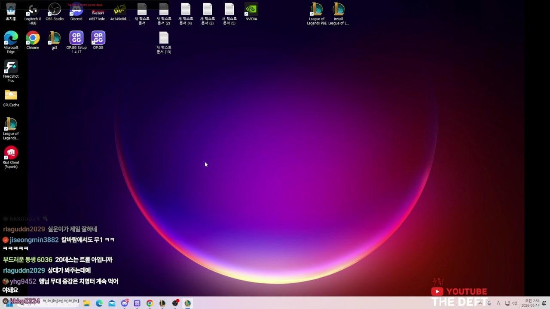Select the Riot Client (Esports) shortcut
This screenshot has width=550, height=309.
11,158
